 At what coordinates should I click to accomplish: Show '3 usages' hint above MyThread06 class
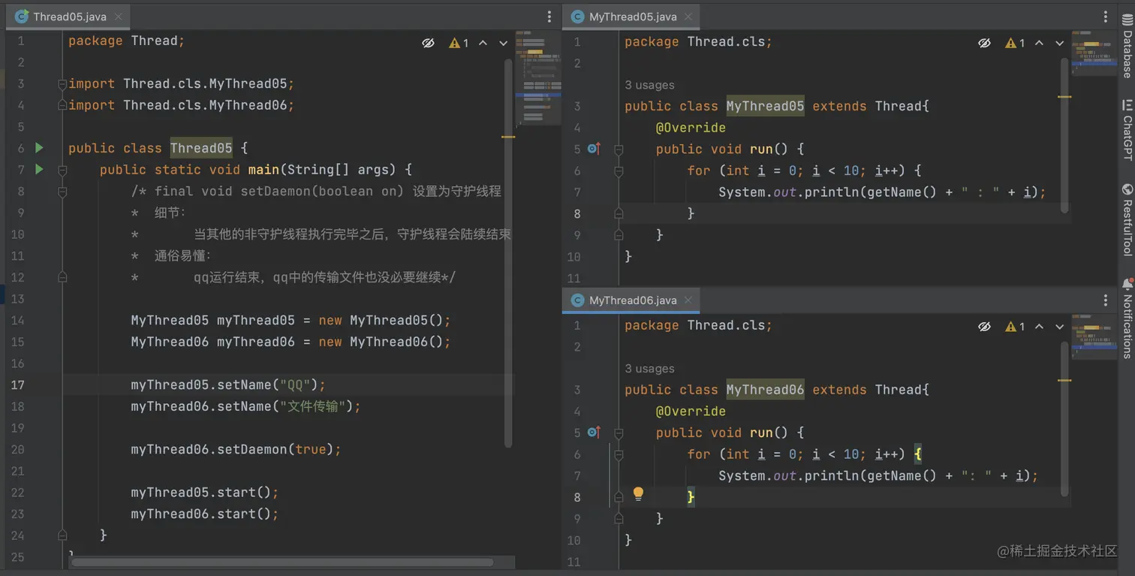pos(649,369)
